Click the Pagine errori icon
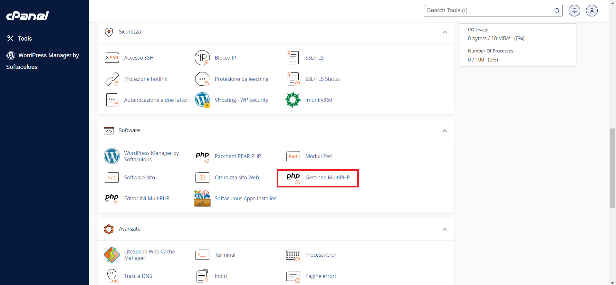616x285 pixels. [x=293, y=276]
